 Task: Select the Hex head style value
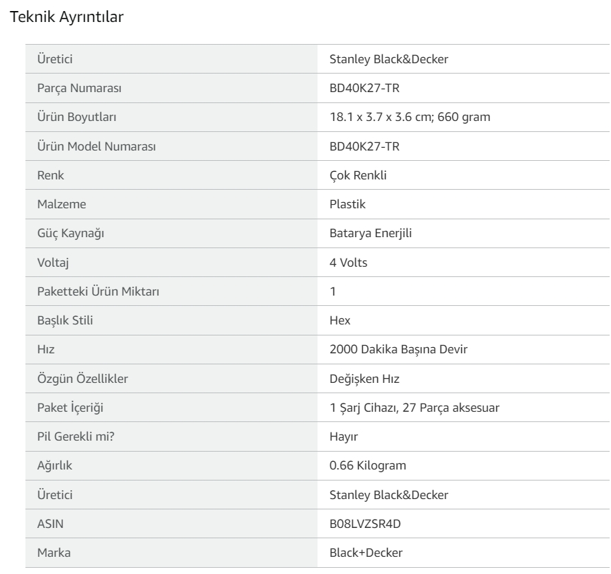point(340,320)
